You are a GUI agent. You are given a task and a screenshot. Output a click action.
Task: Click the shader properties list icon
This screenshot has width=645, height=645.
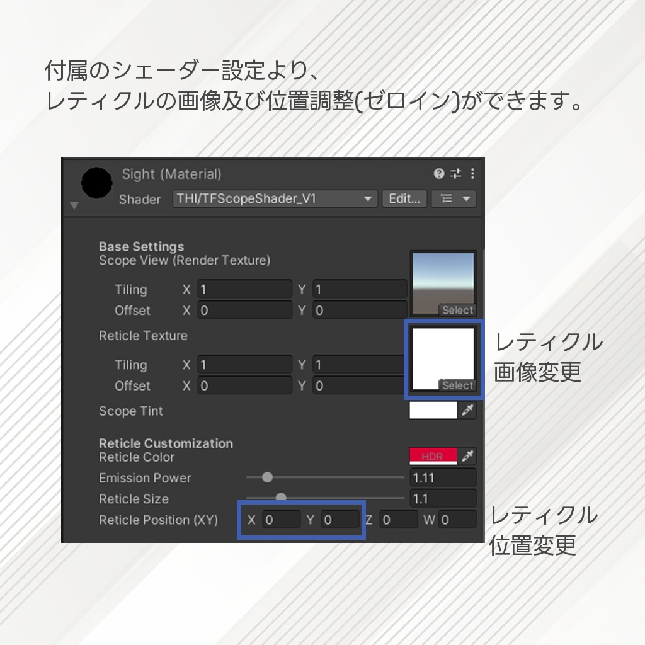[x=447, y=199]
